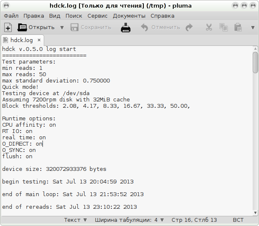Open the Правка menu
The image size is (259, 226).
click(x=34, y=16)
